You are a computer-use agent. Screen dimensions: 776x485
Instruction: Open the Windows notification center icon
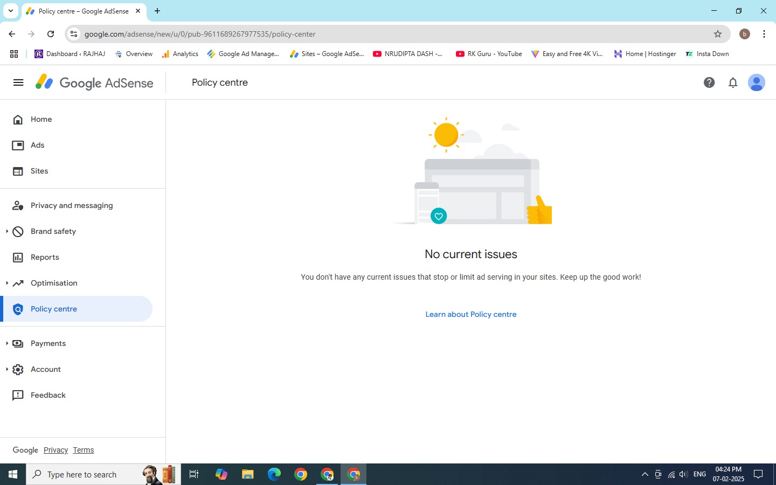[x=758, y=474]
